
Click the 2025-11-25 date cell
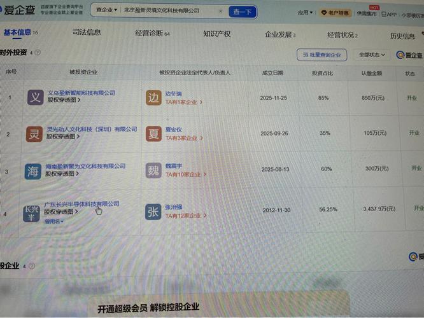pos(273,98)
